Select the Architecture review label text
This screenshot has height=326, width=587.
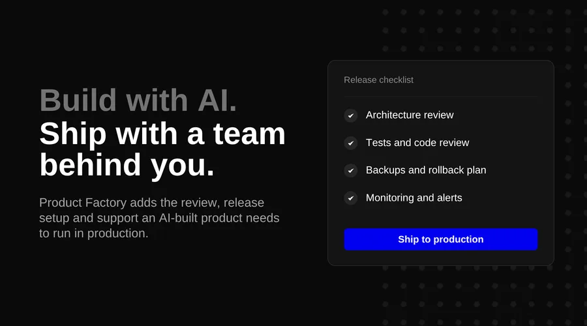tap(410, 115)
